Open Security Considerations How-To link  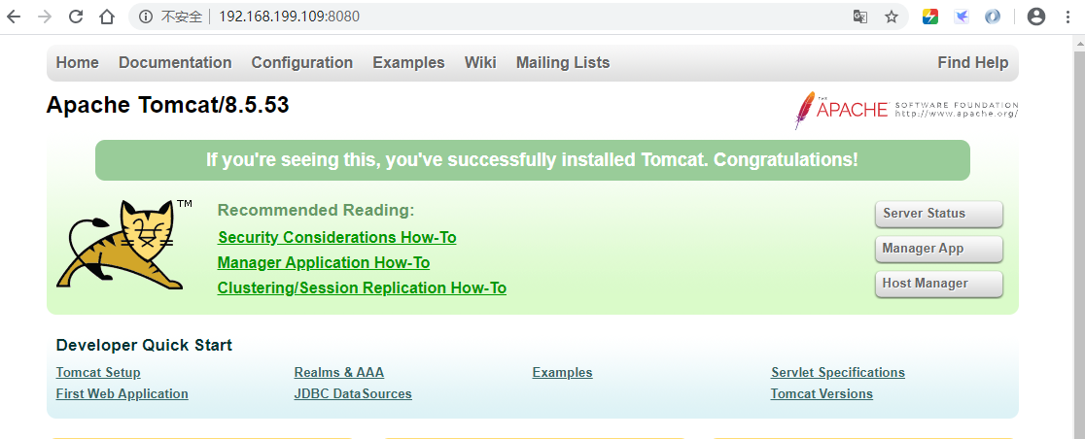pyautogui.click(x=336, y=237)
